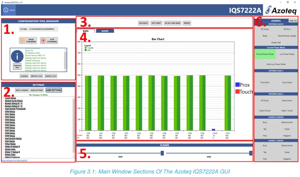Screen dimensions: 300x177
Task: Select CH5 Setup tree item
Action: point(10,125)
